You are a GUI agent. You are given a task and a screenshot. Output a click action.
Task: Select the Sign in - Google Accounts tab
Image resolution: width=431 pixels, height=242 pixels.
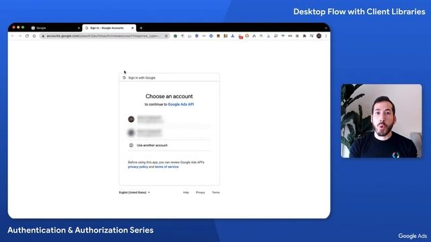(x=109, y=28)
